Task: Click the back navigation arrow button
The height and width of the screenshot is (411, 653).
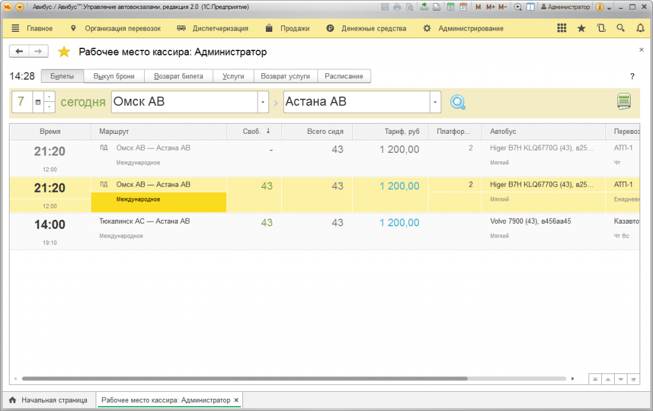Action: (x=19, y=52)
